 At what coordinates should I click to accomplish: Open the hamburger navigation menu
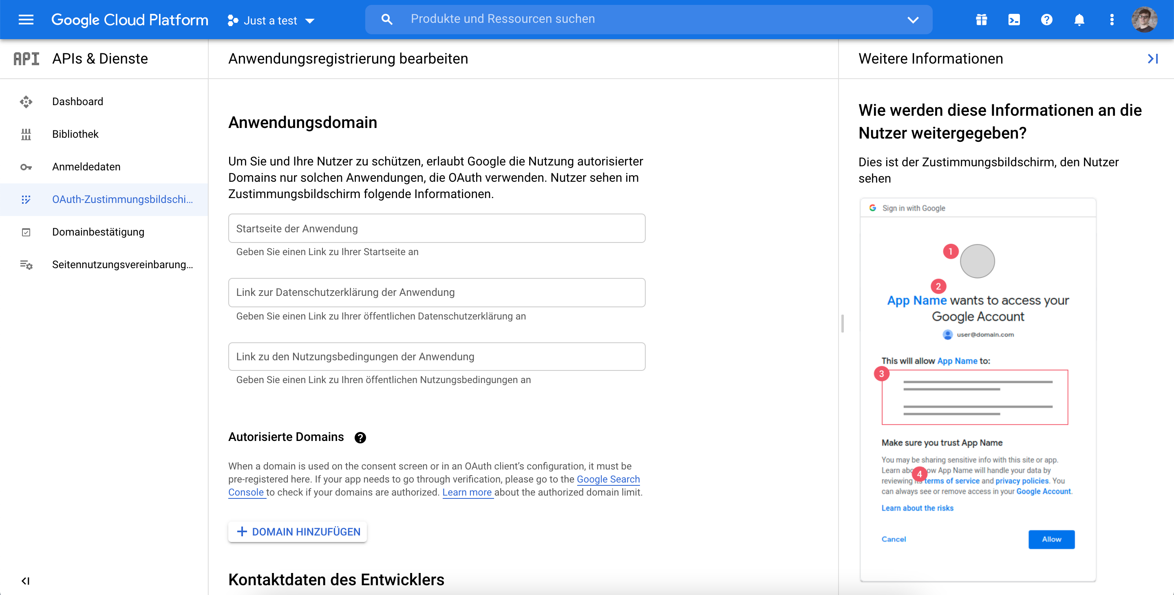point(26,20)
